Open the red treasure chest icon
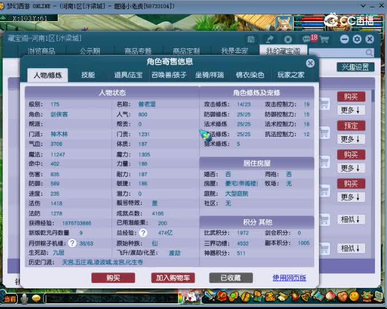387x309 pixels. (222, 296)
